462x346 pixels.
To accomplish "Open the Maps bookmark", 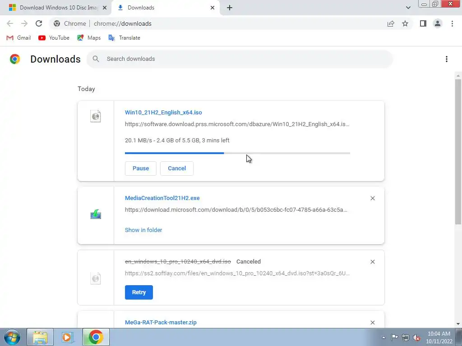I will 89,38.
